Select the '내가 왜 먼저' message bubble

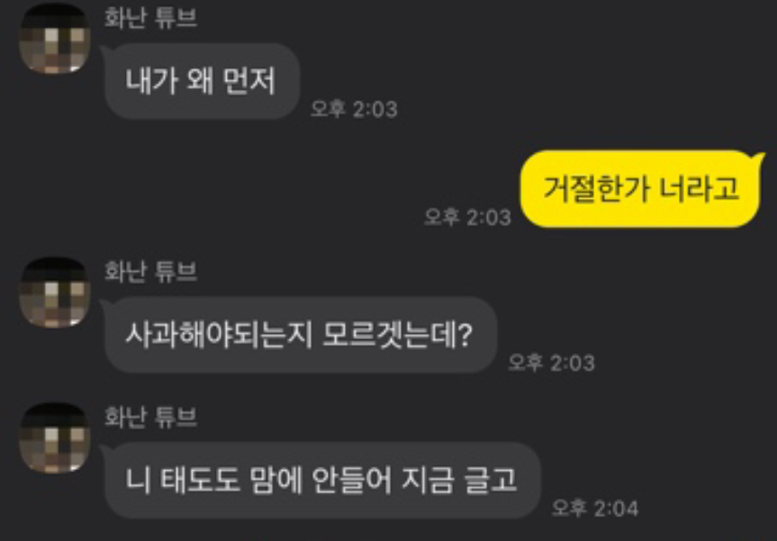(x=203, y=81)
